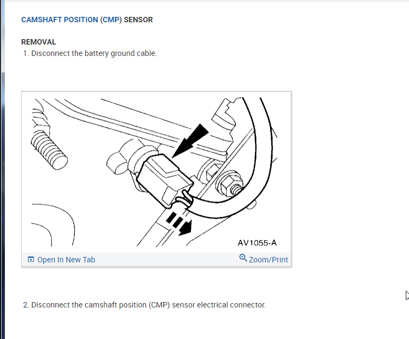Click the dashed pull-direction arrow in diagram
409x339 pixels.
(180, 224)
